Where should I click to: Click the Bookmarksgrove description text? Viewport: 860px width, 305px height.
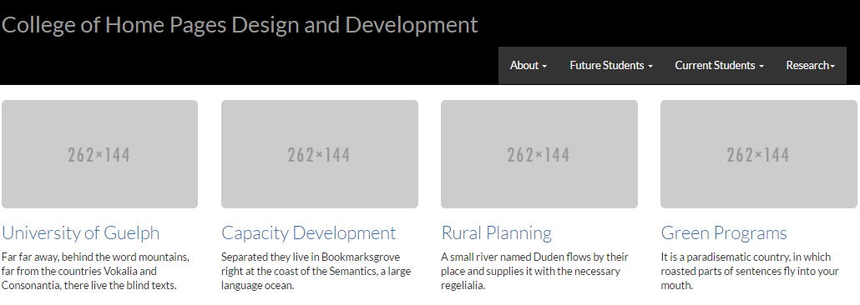pyautogui.click(x=316, y=271)
